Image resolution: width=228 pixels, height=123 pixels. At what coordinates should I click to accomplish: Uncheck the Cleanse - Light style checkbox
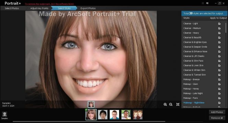[x=219, y=24]
